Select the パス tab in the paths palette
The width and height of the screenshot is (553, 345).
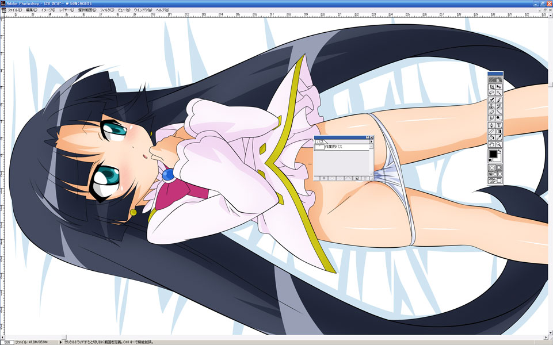click(320, 141)
